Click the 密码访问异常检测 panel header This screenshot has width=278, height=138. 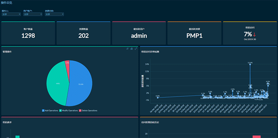[150, 52]
